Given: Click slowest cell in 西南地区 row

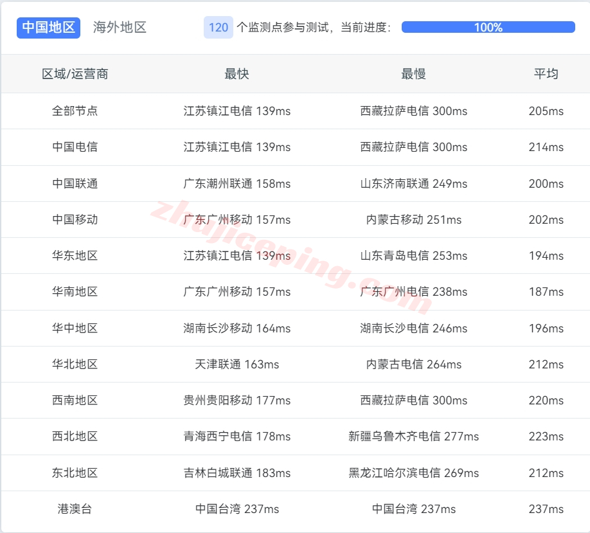Looking at the screenshot, I should tap(413, 400).
